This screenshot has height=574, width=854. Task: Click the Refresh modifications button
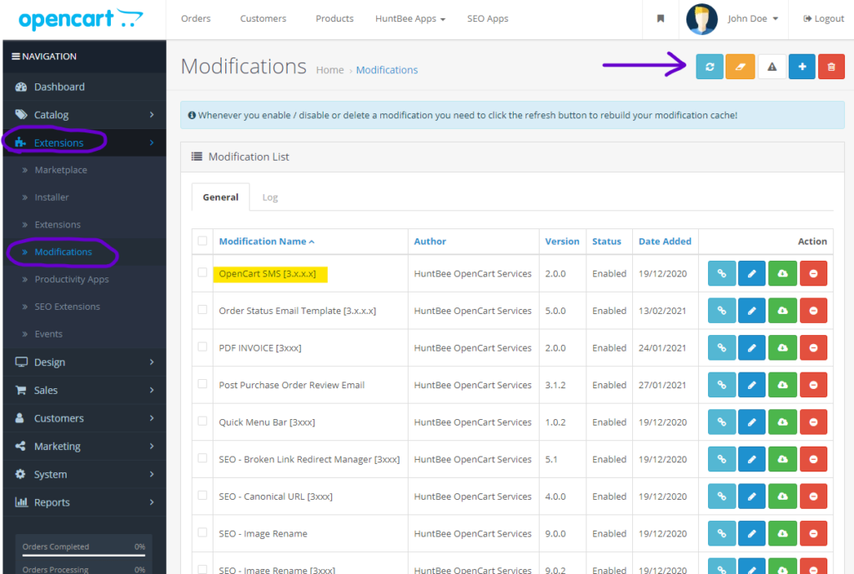(x=709, y=67)
